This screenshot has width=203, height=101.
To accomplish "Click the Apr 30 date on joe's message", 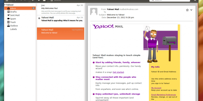I will (80, 5).
